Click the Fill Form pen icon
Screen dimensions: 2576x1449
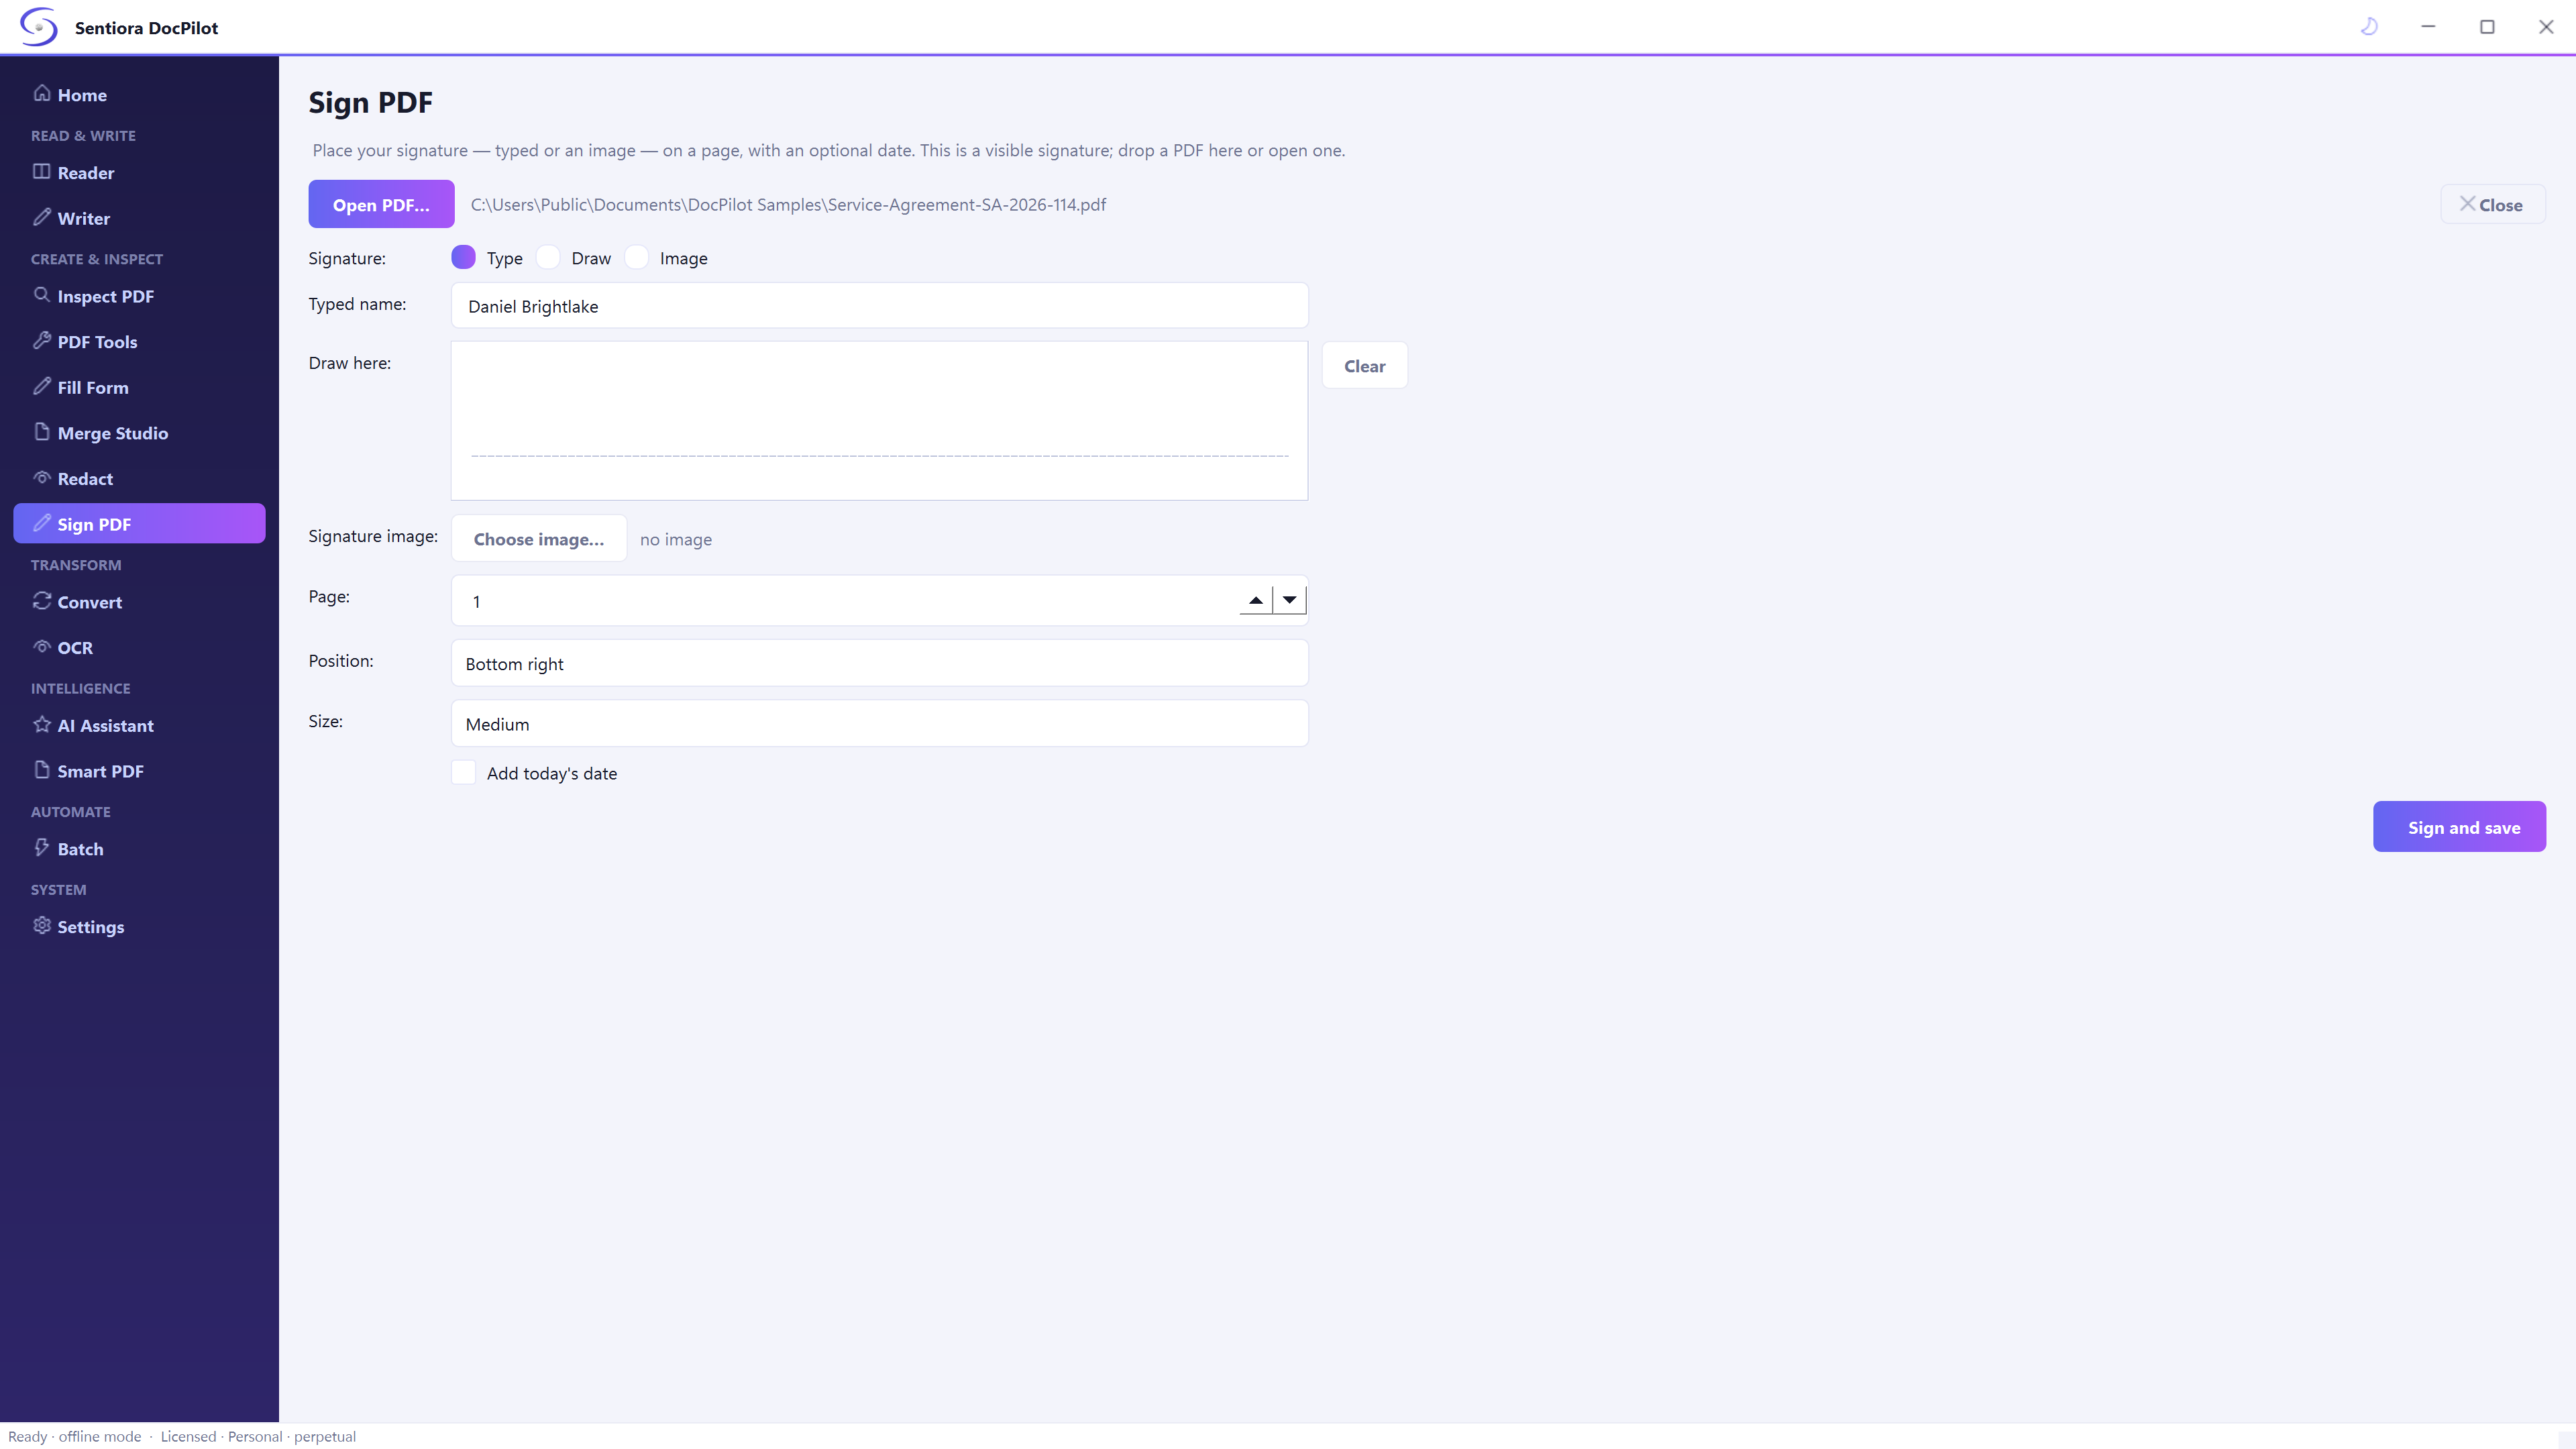[x=41, y=386]
